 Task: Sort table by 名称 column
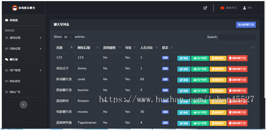click(x=64, y=48)
